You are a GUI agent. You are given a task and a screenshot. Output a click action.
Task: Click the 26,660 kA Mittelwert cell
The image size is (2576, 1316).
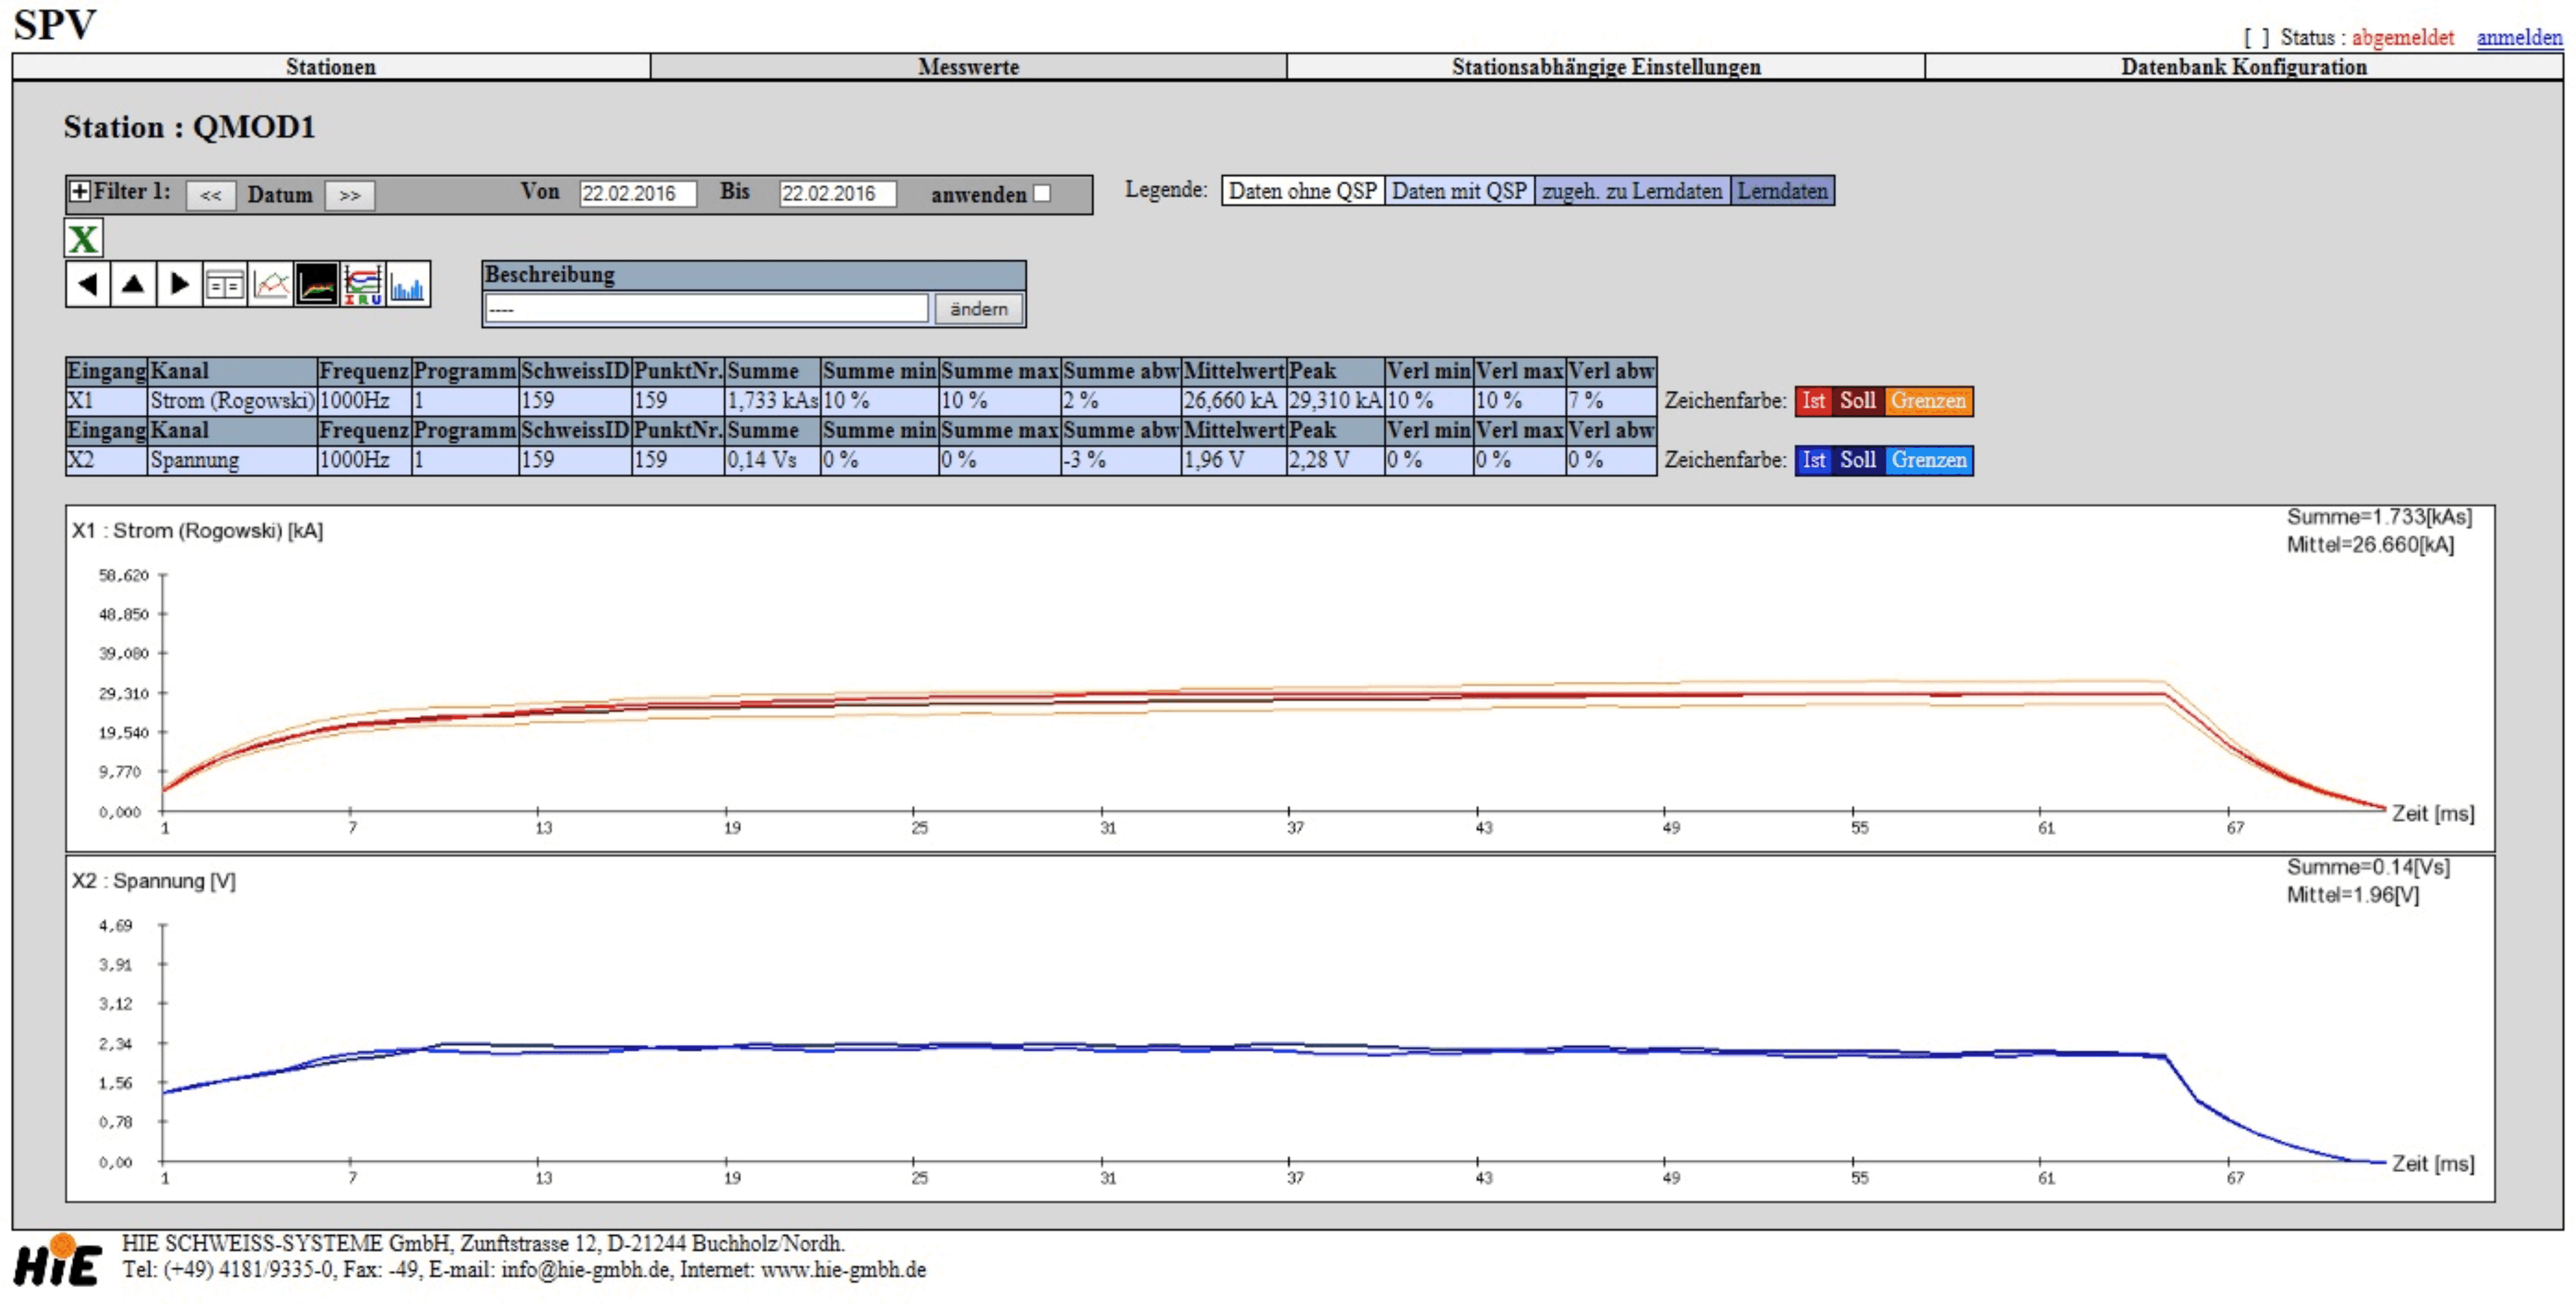[1233, 401]
